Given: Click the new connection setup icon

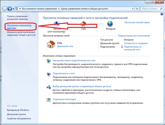Looking at the screenshot, I should pos(49,61).
